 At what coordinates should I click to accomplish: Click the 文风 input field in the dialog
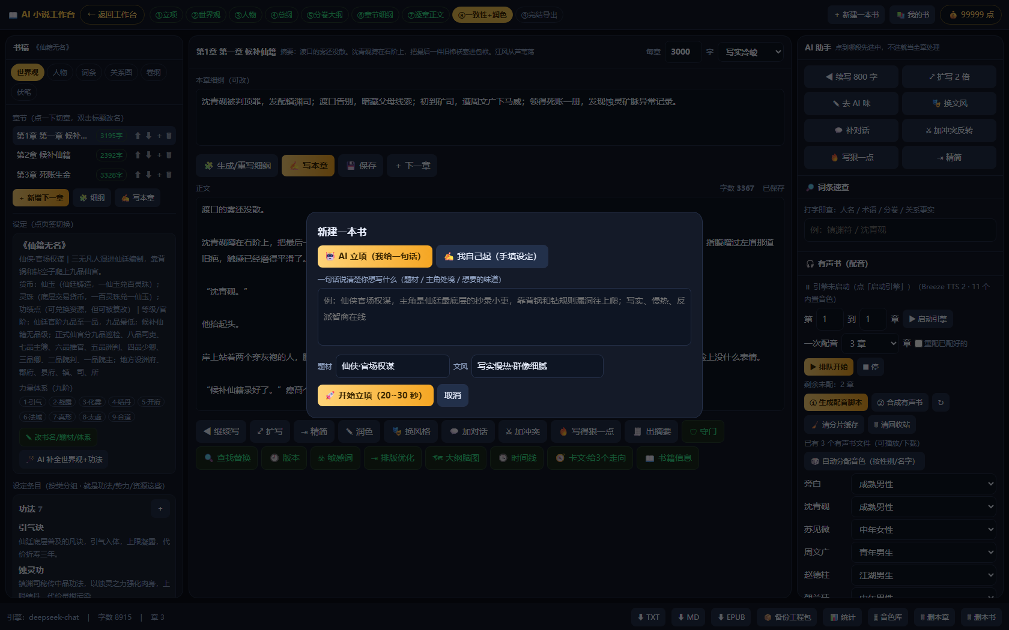coord(537,366)
